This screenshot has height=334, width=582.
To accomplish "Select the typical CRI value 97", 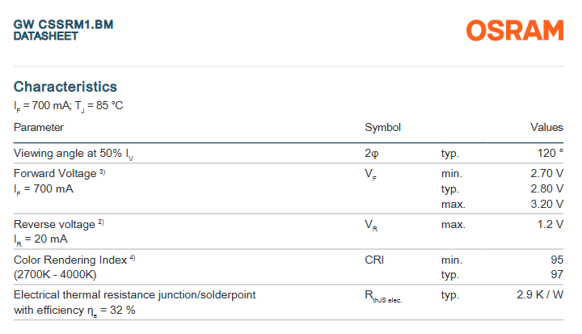I will (557, 274).
